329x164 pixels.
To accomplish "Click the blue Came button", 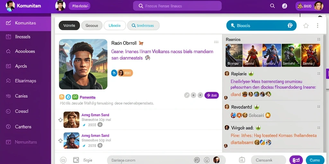I will click(315, 160).
